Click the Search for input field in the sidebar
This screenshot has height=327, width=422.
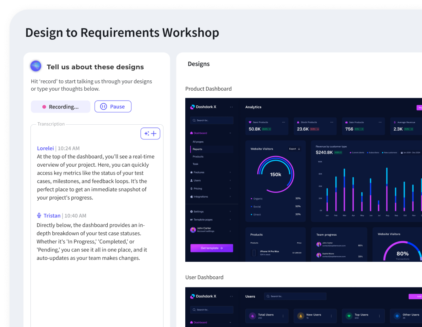click(x=212, y=120)
